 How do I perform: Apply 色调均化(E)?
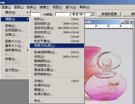[57, 85]
